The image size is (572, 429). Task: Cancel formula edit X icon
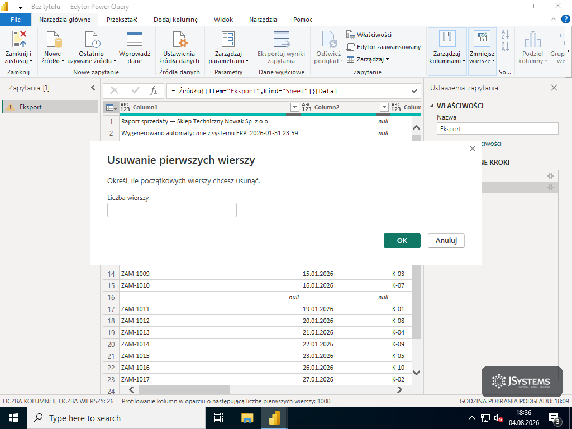click(x=115, y=90)
